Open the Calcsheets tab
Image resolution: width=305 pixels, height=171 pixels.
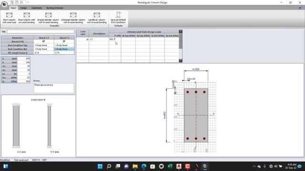[x=37, y=8]
